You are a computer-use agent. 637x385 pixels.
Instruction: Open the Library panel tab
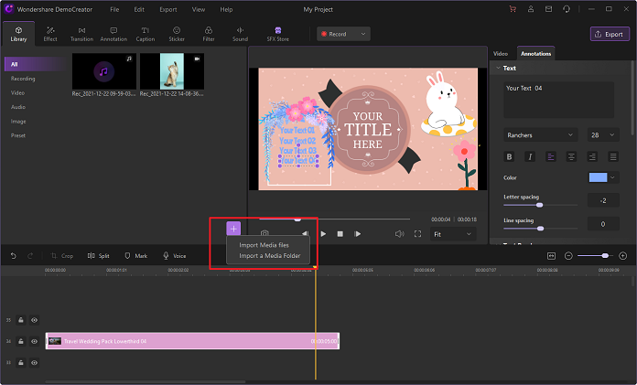point(18,34)
